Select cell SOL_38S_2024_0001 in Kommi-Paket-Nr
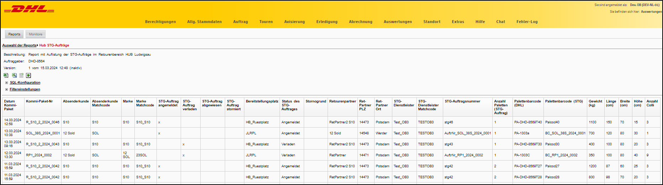Viewport: 663px width, 185px height. click(43, 133)
